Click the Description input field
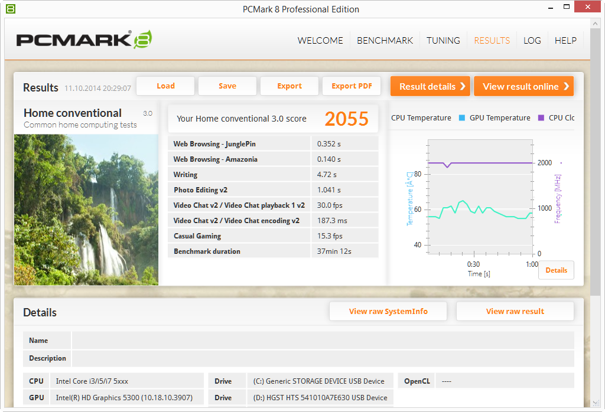This screenshot has width=605, height=412. coord(323,358)
